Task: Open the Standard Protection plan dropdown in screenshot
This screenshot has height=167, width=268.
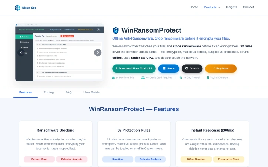Action: pyautogui.click(x=52, y=36)
